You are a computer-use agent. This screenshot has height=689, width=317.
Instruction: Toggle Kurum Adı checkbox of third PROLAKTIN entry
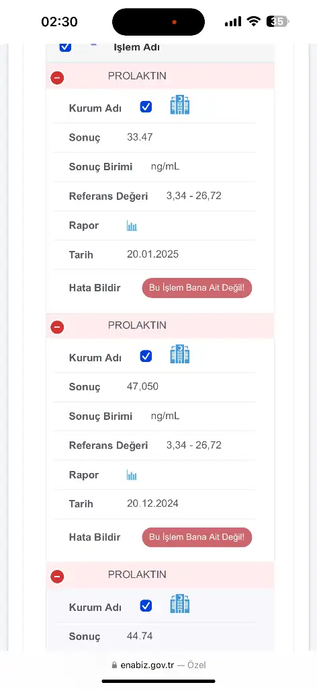[146, 606]
